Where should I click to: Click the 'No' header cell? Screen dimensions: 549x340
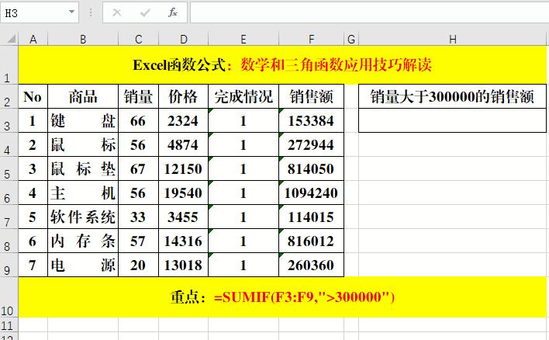[x=33, y=96]
